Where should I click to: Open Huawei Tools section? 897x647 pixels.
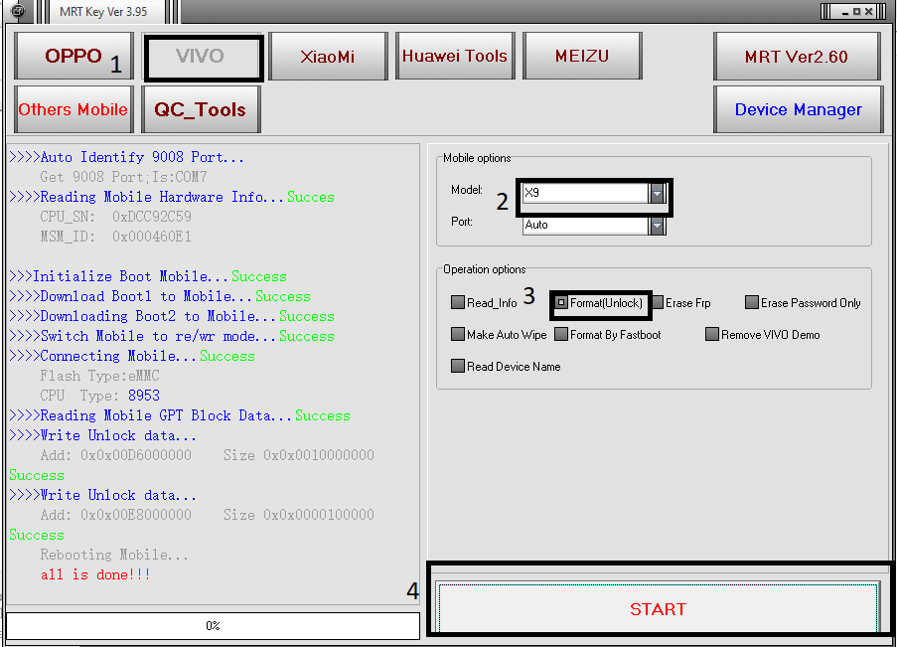455,56
